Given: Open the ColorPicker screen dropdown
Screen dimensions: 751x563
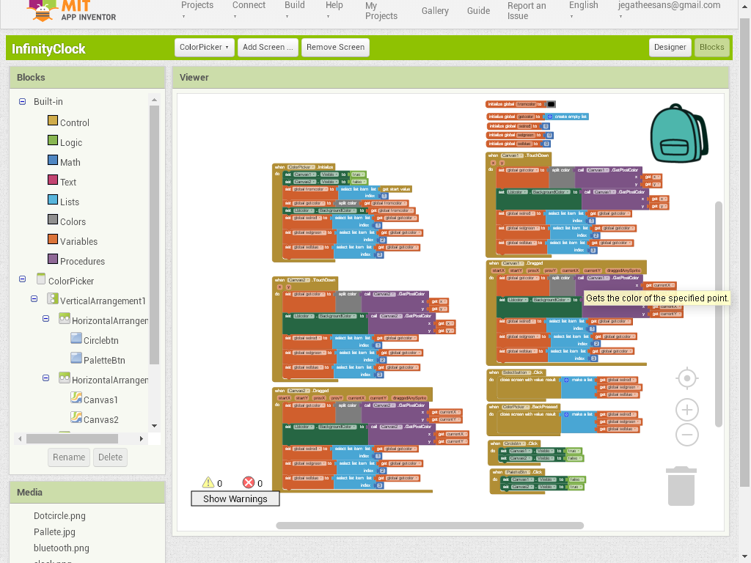Looking at the screenshot, I should click(x=204, y=47).
